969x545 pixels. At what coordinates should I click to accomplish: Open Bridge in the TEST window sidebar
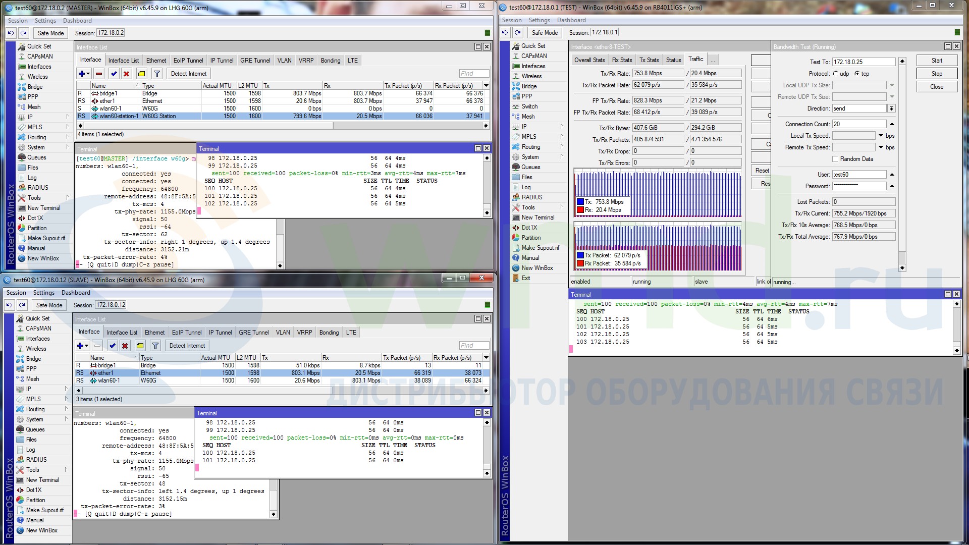click(x=529, y=86)
